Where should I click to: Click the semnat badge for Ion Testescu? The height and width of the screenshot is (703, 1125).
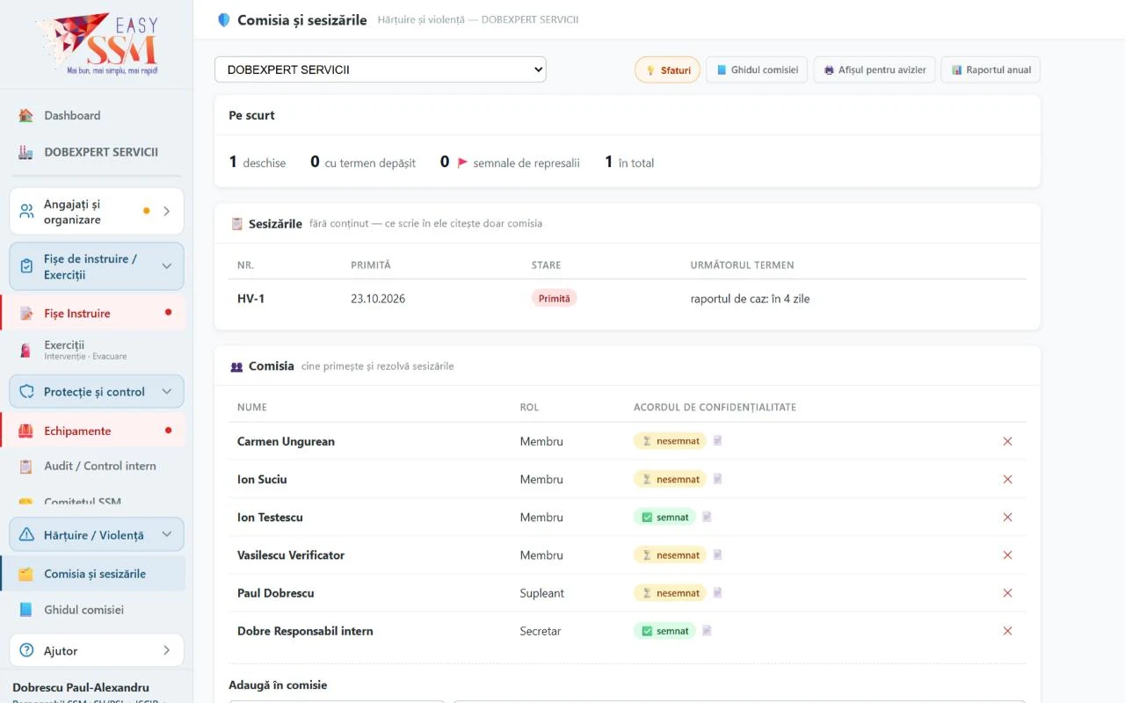664,517
